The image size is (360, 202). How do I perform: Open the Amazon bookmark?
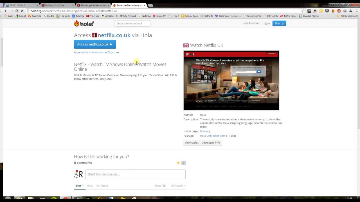click(107, 16)
